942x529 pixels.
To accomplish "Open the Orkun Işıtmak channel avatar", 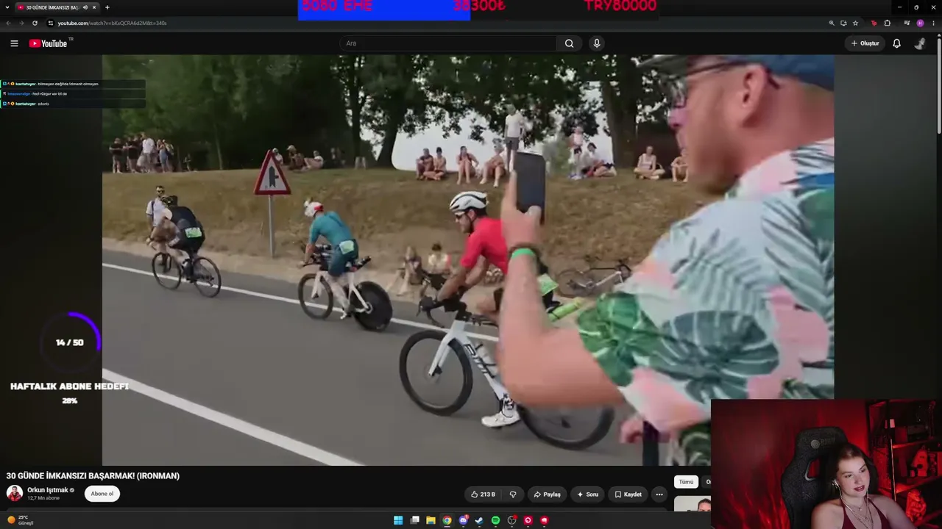I will tap(15, 494).
